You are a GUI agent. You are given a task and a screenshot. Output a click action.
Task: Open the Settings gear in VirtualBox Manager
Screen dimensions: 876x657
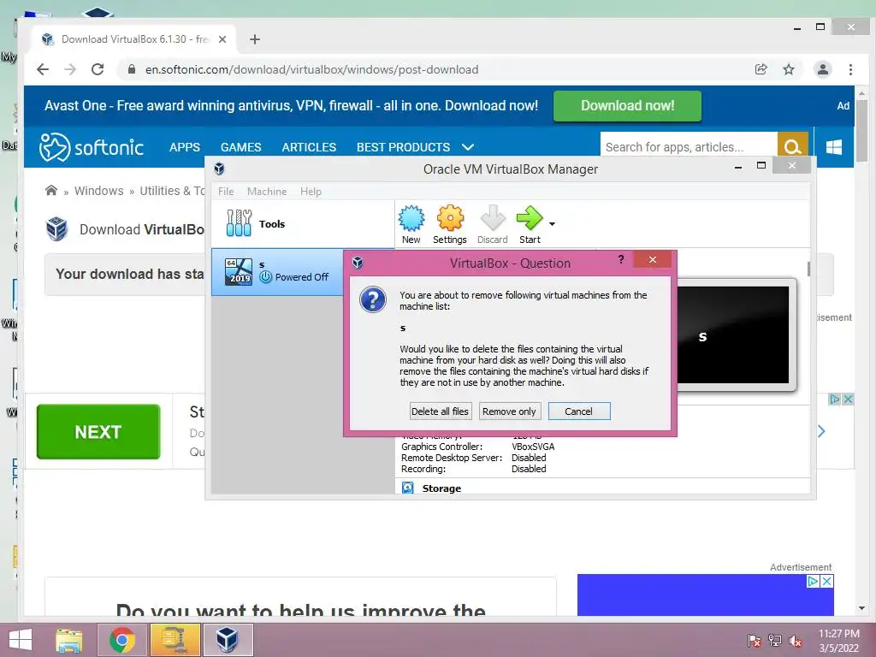coord(450,225)
